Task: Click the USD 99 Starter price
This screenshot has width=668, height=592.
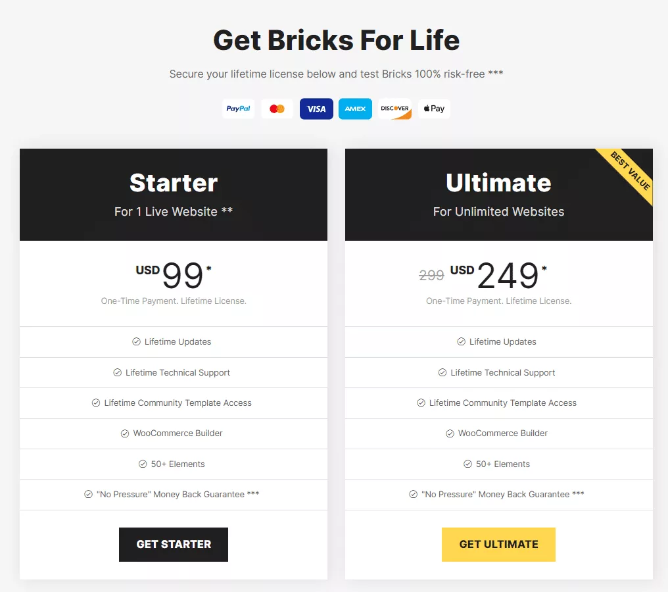Action: [174, 275]
